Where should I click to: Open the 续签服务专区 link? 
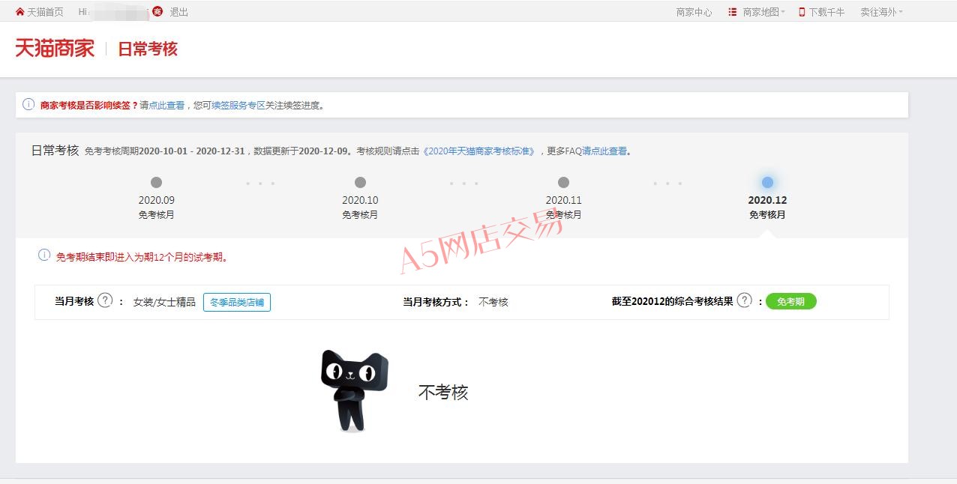coord(238,106)
